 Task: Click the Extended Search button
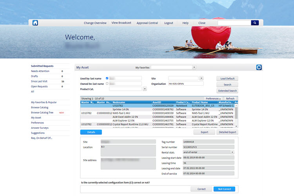click(227, 91)
